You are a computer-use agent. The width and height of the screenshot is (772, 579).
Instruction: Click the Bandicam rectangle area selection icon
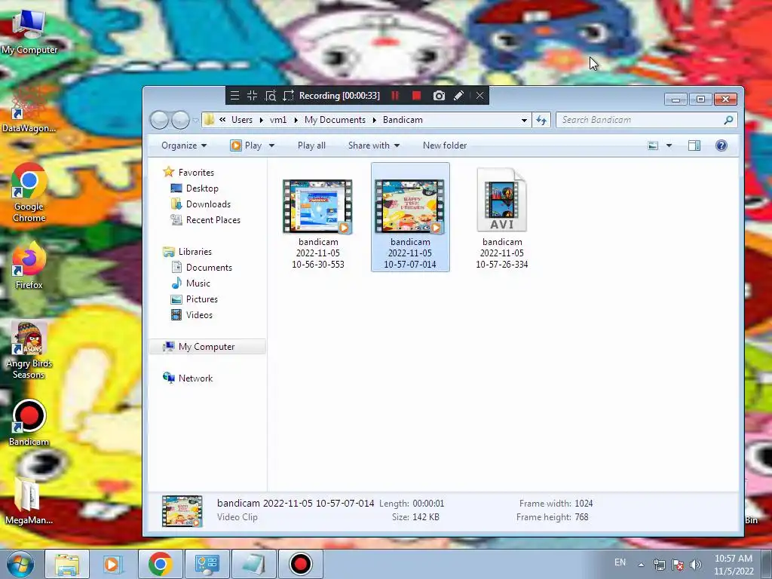coord(288,96)
